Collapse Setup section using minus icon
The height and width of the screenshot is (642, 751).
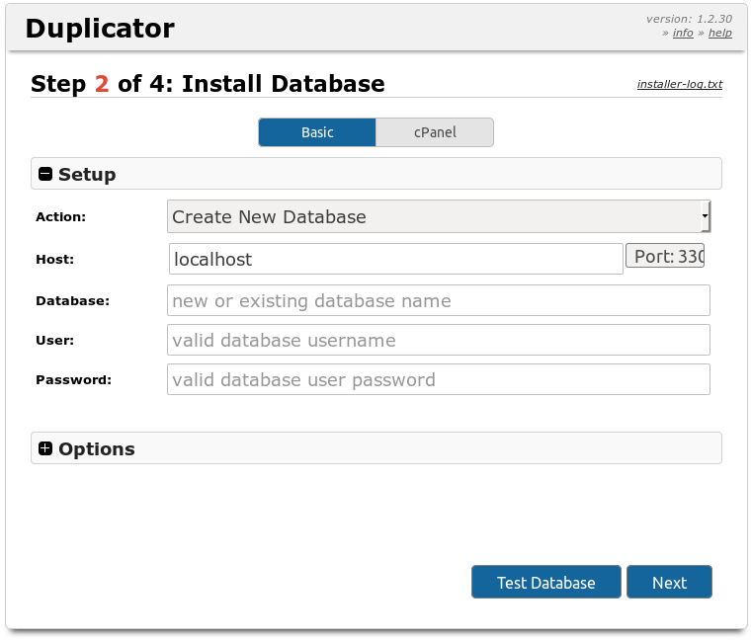(45, 175)
